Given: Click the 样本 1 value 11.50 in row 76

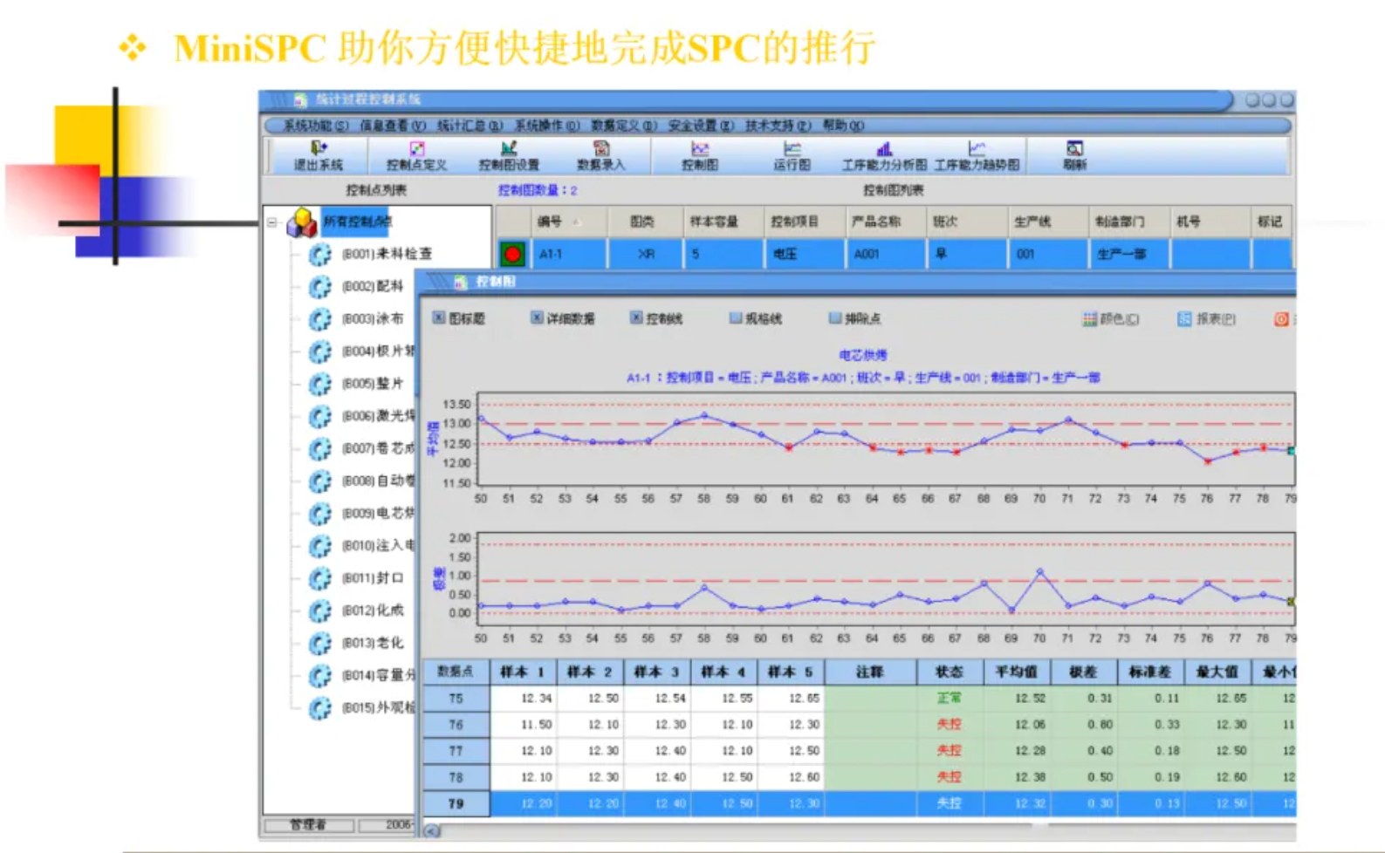Looking at the screenshot, I should pos(524,725).
